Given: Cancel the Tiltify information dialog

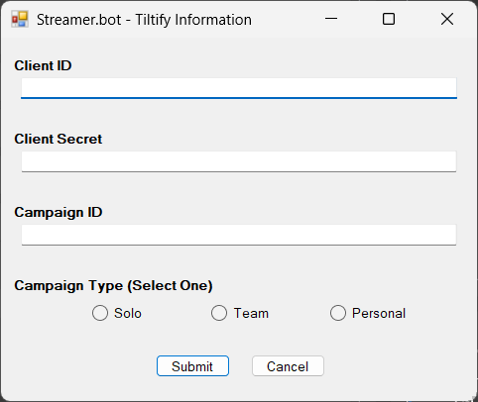Looking at the screenshot, I should (x=288, y=366).
